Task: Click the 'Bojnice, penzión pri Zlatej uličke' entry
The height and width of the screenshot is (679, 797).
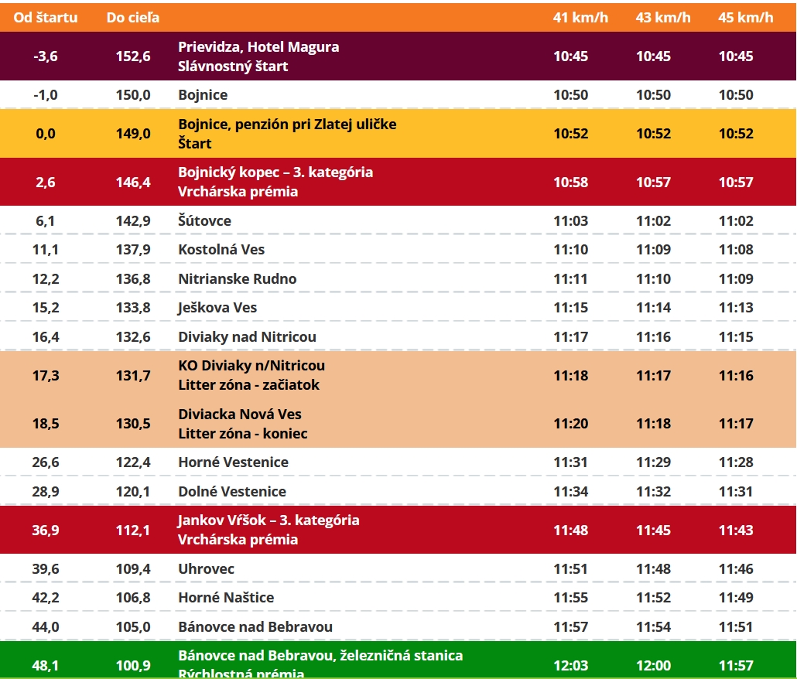Action: coord(287,124)
